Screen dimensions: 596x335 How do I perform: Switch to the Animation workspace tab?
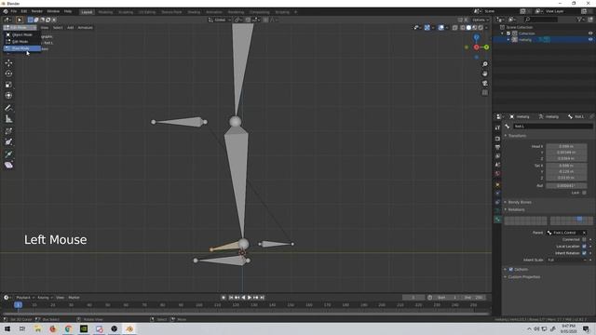point(214,12)
